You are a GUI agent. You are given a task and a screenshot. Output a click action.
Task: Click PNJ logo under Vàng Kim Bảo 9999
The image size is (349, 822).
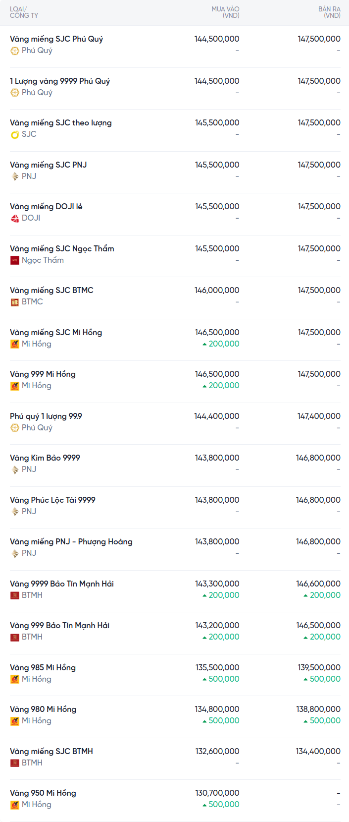click(x=15, y=470)
